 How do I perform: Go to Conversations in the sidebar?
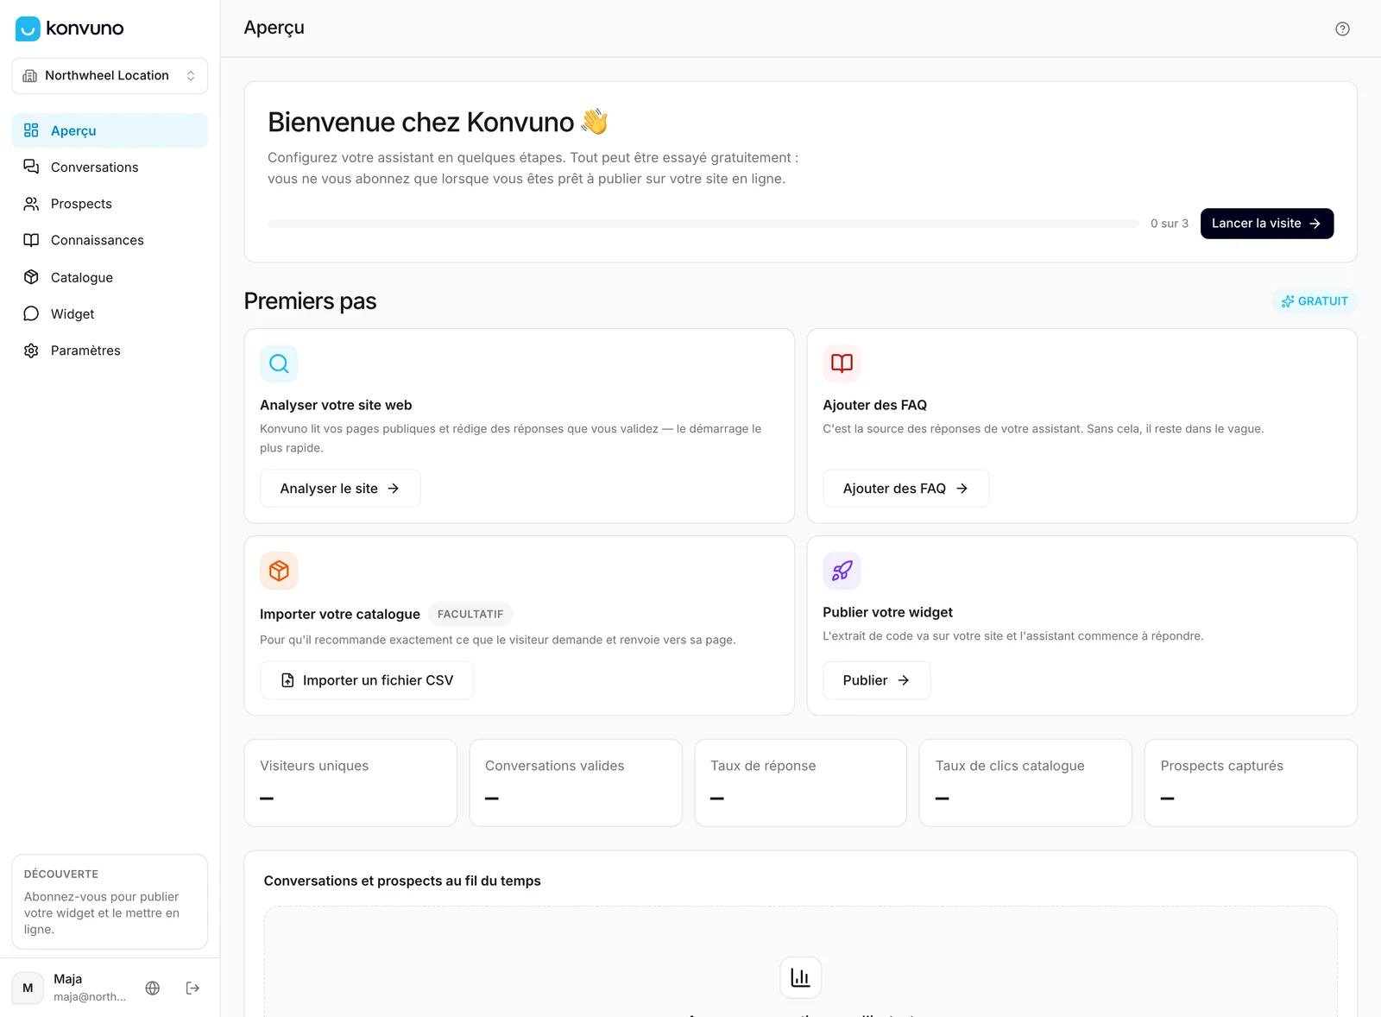tap(110, 167)
